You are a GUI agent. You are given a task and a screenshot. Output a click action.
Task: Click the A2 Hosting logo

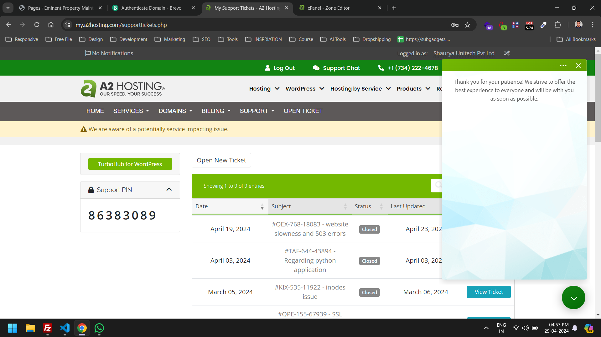pyautogui.click(x=122, y=89)
